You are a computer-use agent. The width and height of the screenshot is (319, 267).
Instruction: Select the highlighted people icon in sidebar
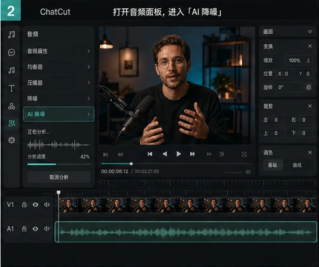click(11, 123)
